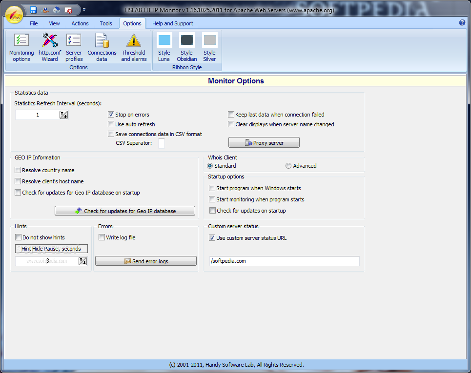Open the View ribbon tab
This screenshot has height=373, width=471.
point(54,23)
